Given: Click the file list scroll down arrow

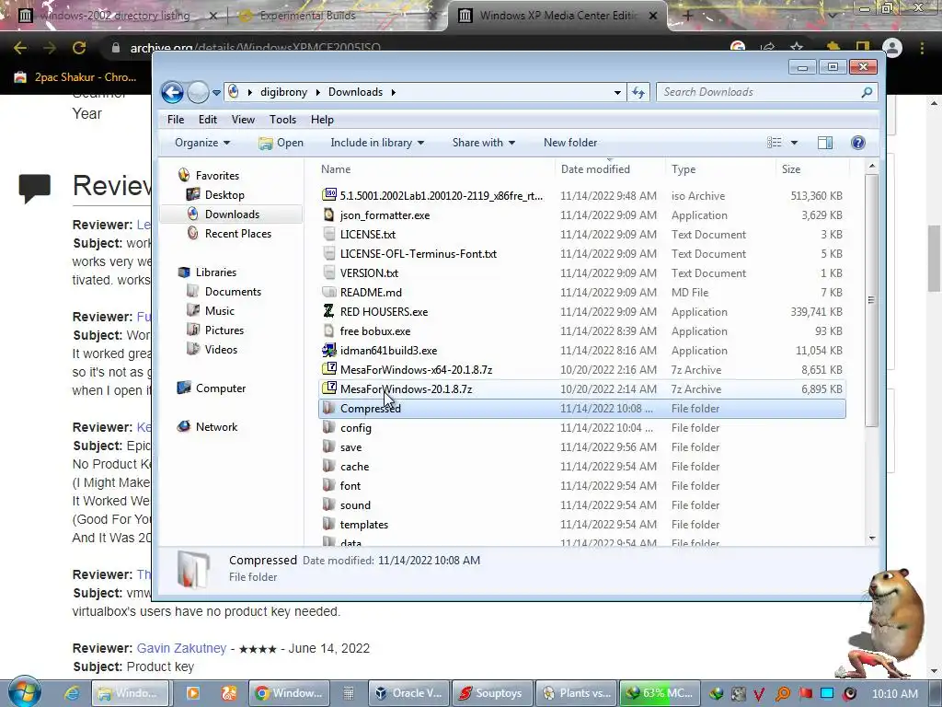Looking at the screenshot, I should [x=872, y=538].
